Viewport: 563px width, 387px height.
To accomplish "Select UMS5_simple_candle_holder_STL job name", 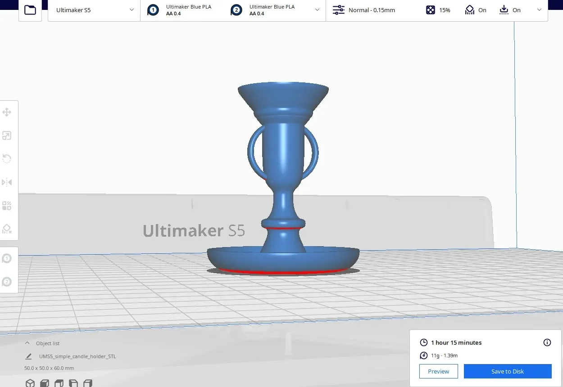I will (77, 356).
